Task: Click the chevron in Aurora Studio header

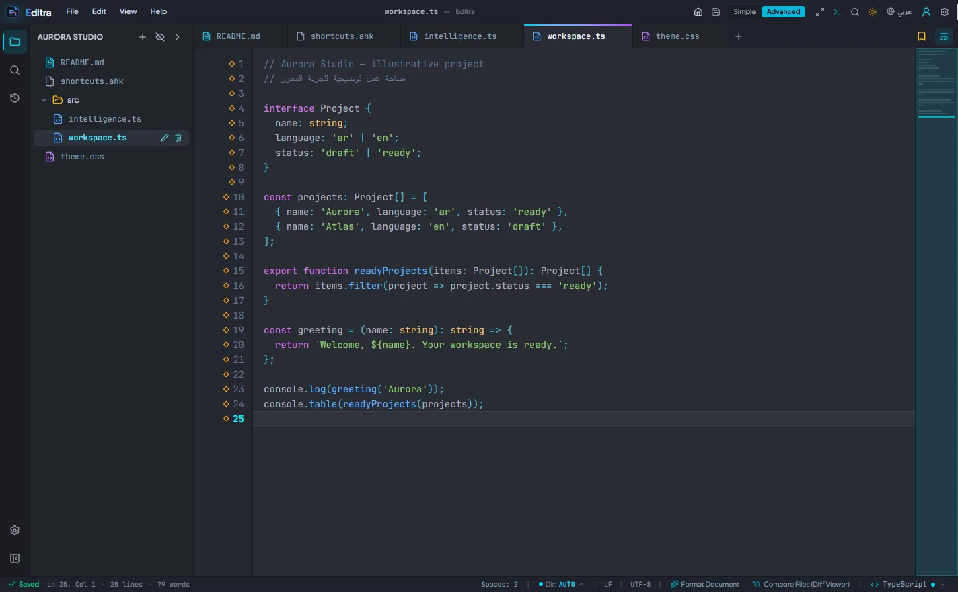Action: coord(178,37)
